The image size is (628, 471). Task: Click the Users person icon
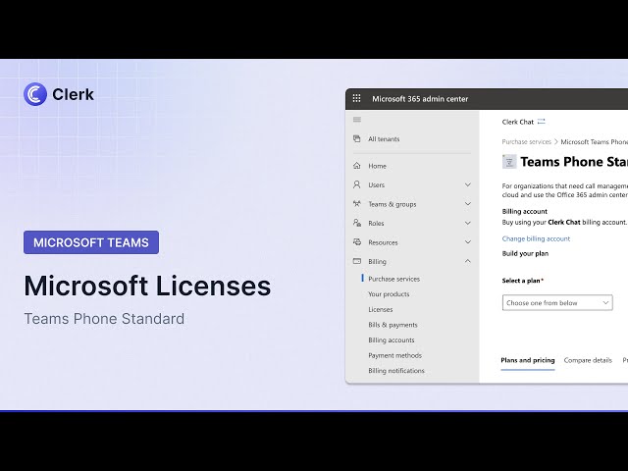(357, 184)
